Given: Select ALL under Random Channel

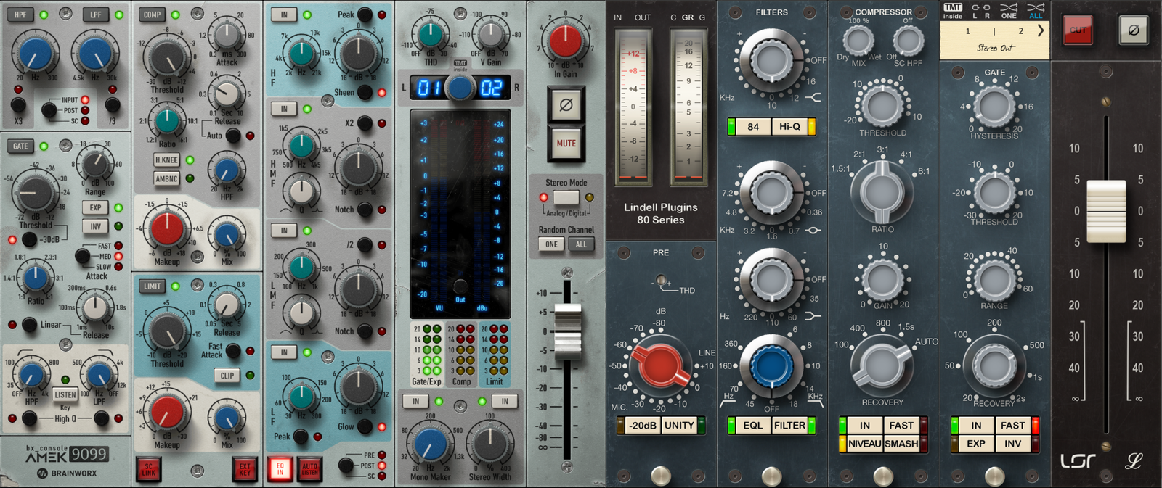Looking at the screenshot, I should 581,244.
